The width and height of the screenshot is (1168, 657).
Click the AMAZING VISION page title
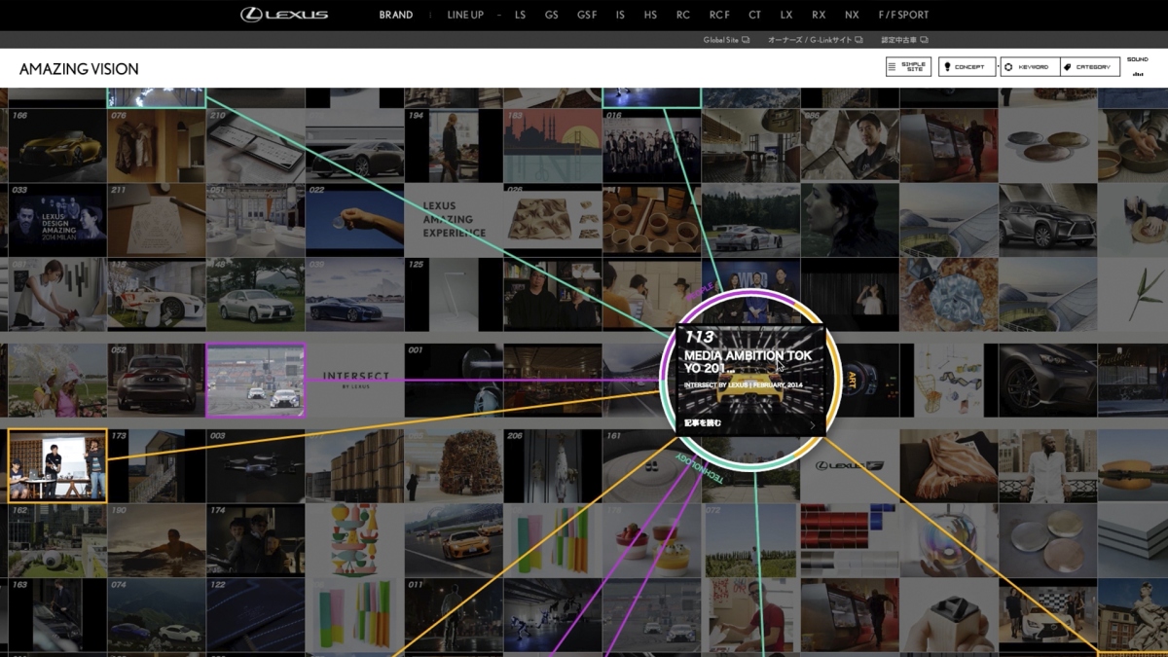(79, 69)
